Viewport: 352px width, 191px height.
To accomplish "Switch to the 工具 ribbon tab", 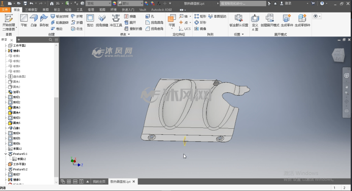I will coord(79,9).
